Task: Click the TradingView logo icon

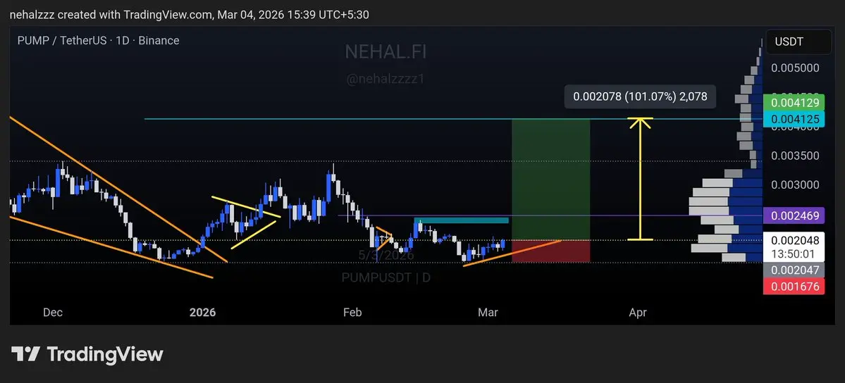Action: [25, 354]
